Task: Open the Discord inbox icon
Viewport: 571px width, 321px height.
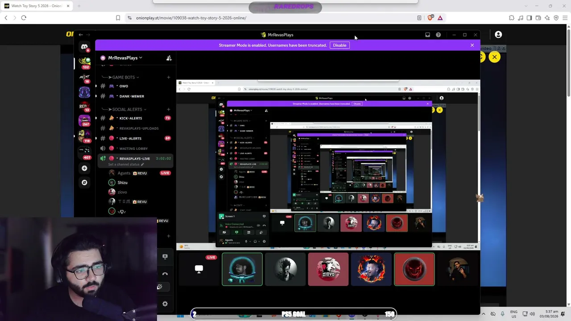Action: pos(427,35)
